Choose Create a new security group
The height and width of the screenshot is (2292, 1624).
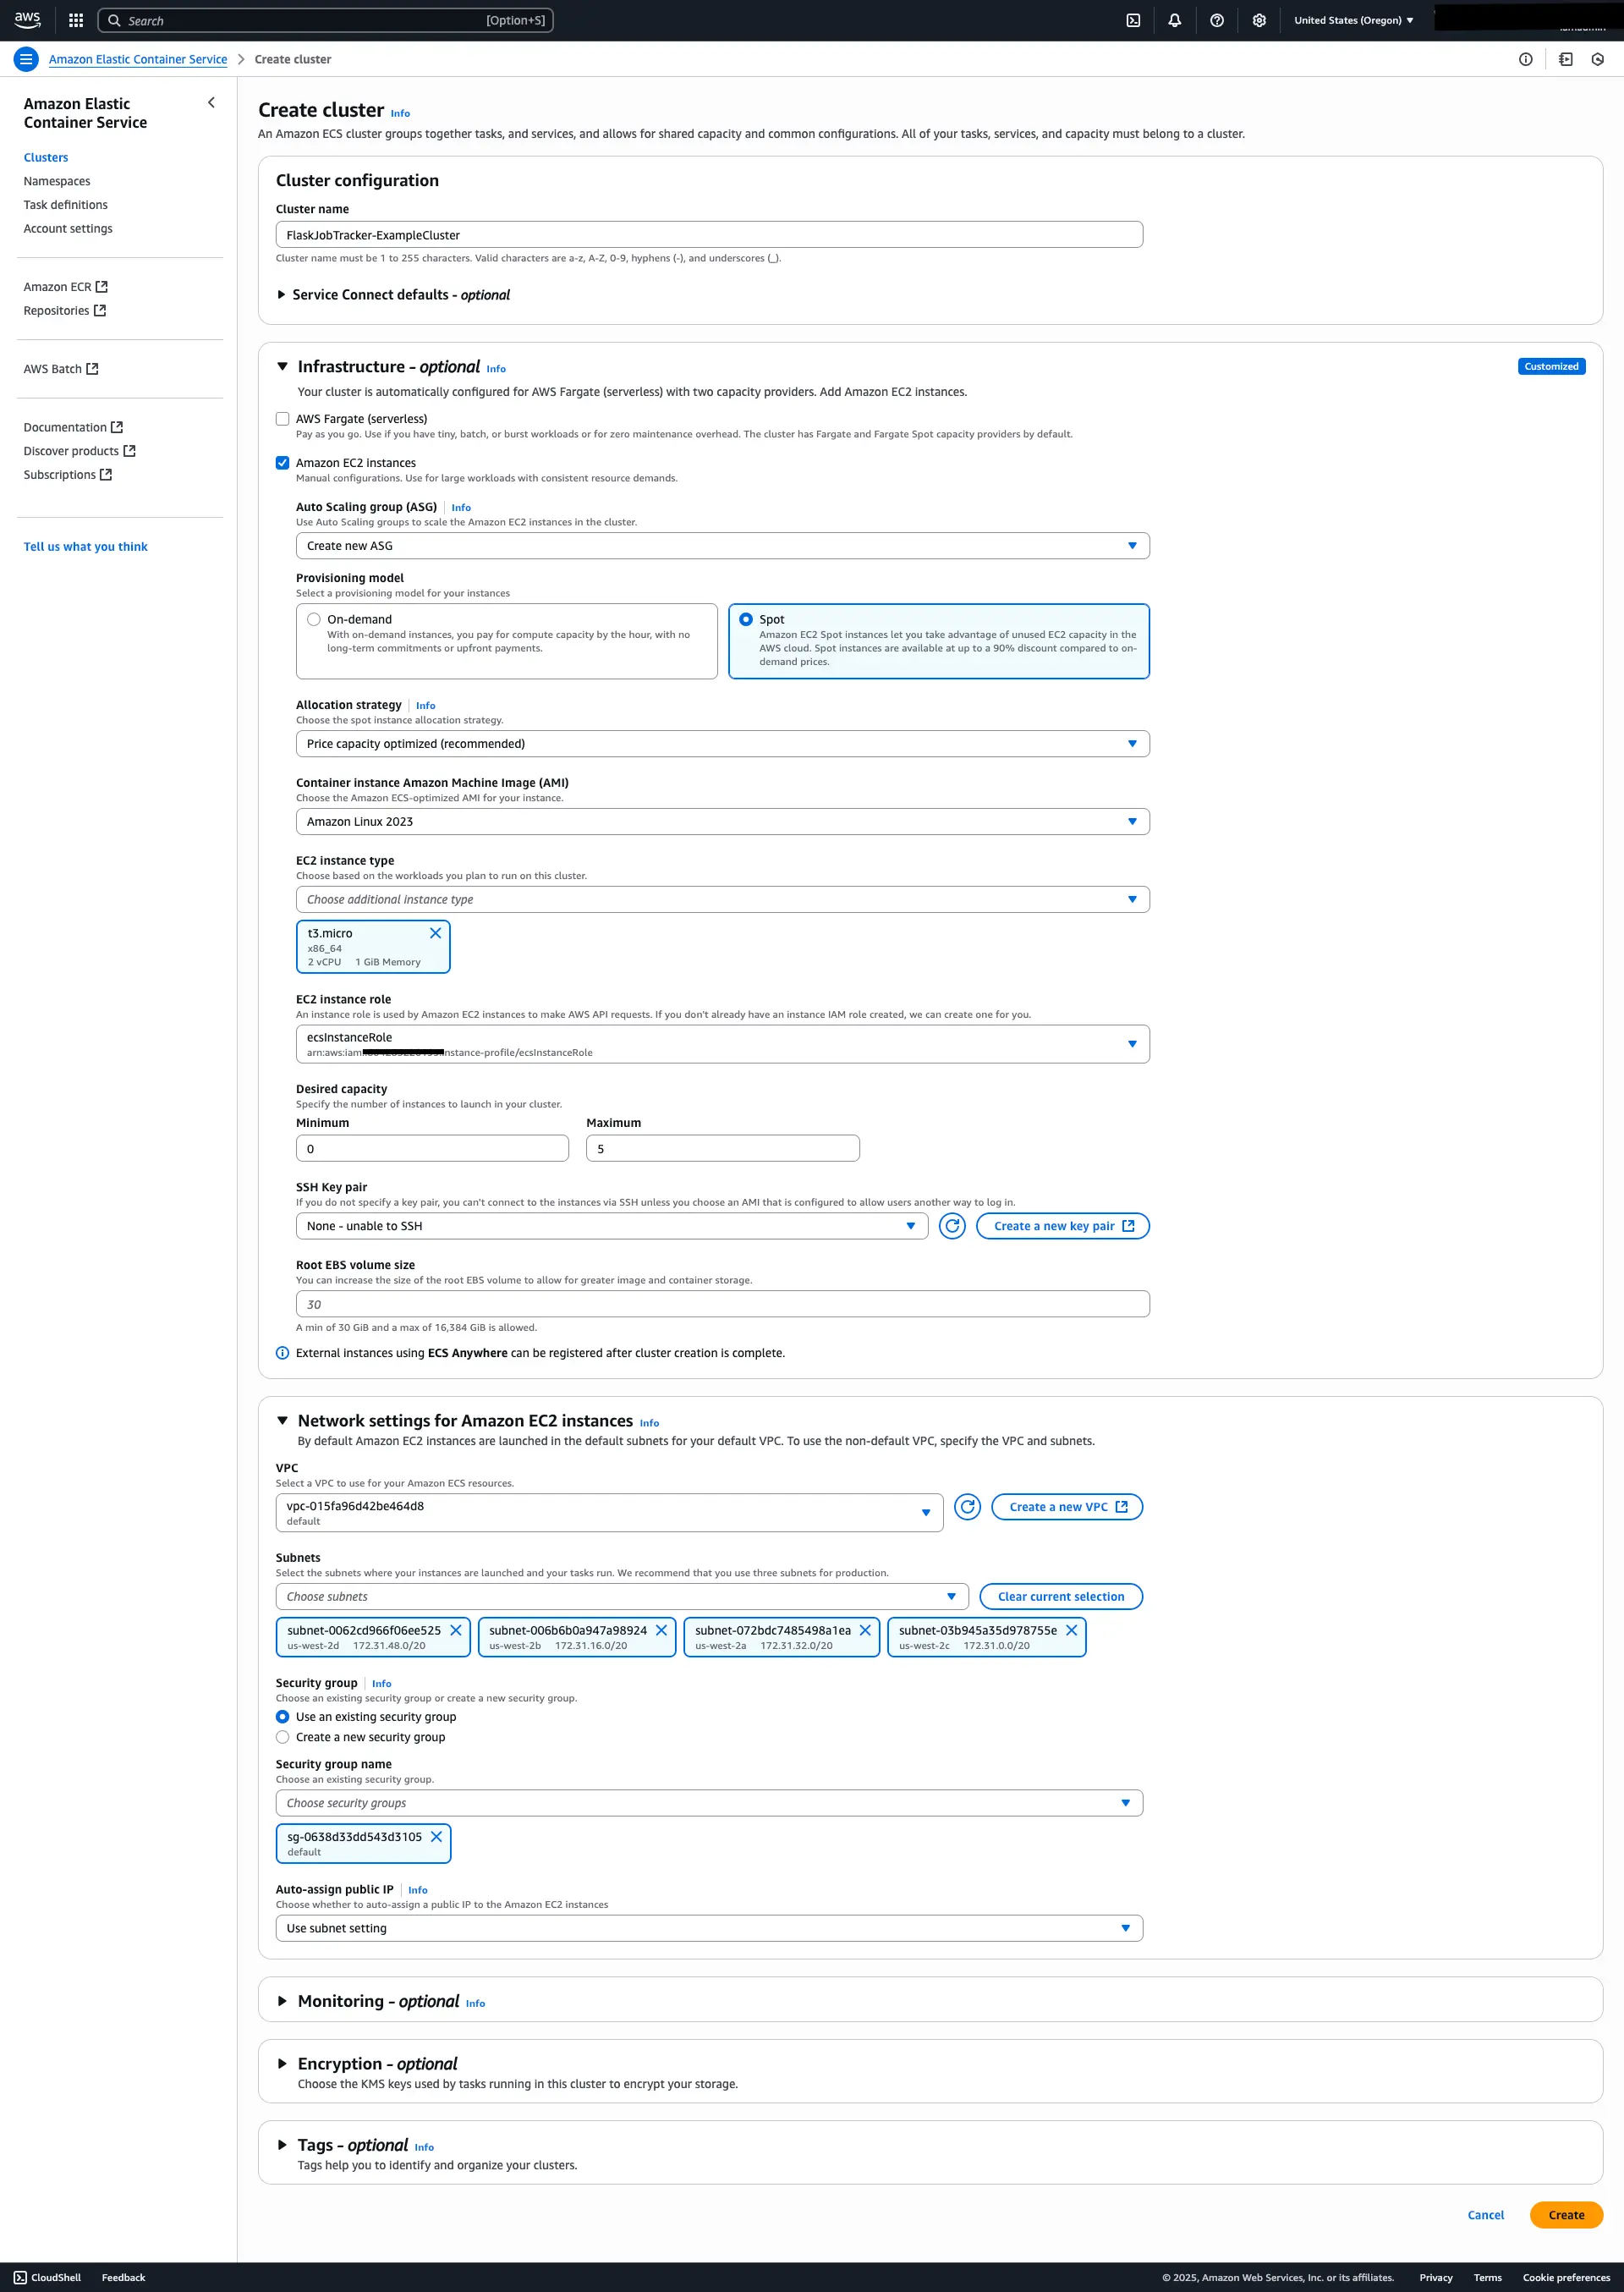[283, 1737]
